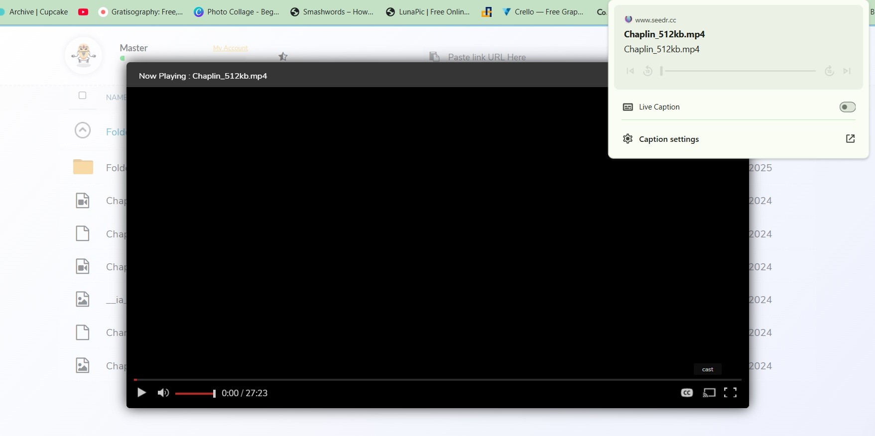The image size is (875, 436).
Task: Forward ten seconds in media popup
Action: (x=829, y=71)
